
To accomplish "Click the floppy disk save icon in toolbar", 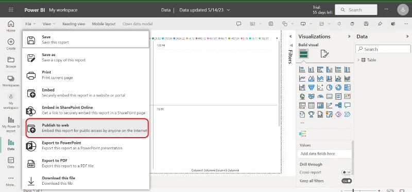I will [366, 24].
